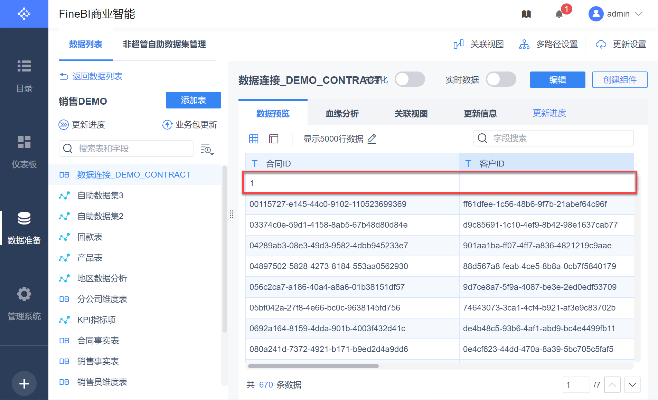The width and height of the screenshot is (658, 400).
Task: Go to next page with down arrow
Action: coord(632,385)
